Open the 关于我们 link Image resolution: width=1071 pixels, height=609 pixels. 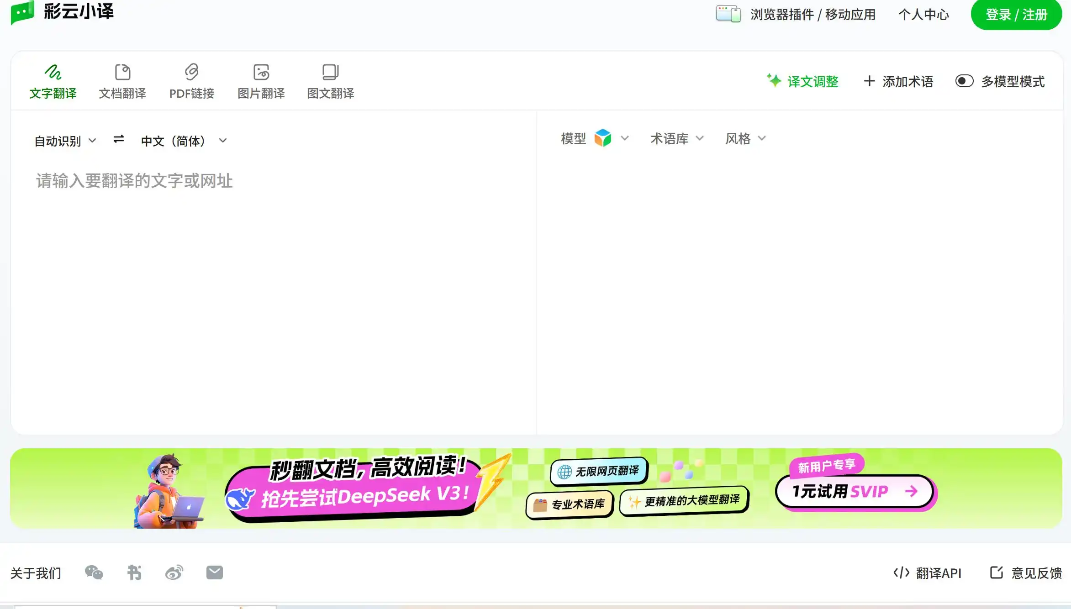click(36, 573)
